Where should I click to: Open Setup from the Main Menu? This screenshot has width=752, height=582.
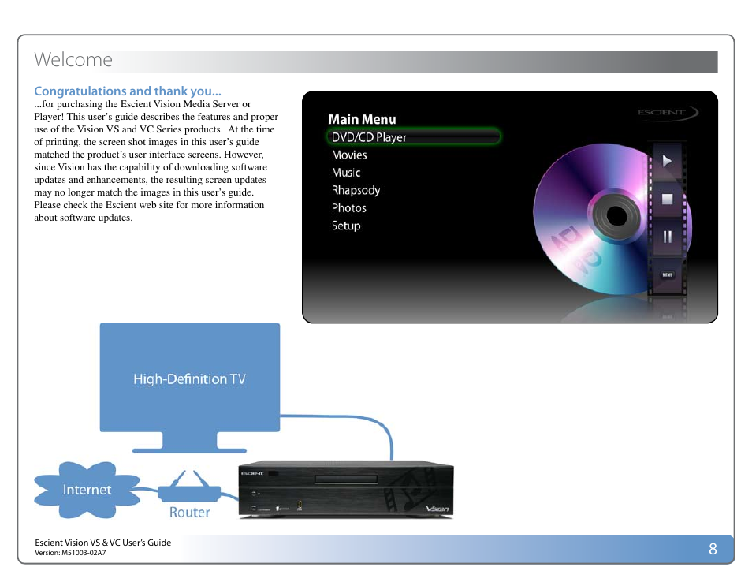[346, 226]
